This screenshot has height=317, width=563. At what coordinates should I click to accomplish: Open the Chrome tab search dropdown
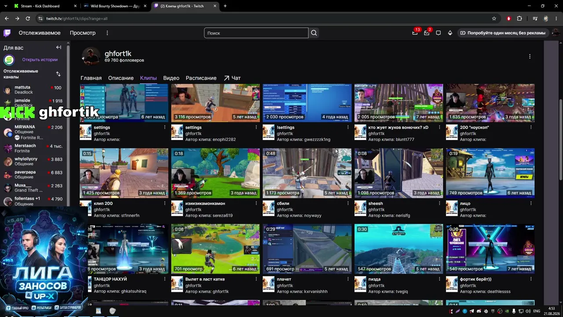(7, 6)
